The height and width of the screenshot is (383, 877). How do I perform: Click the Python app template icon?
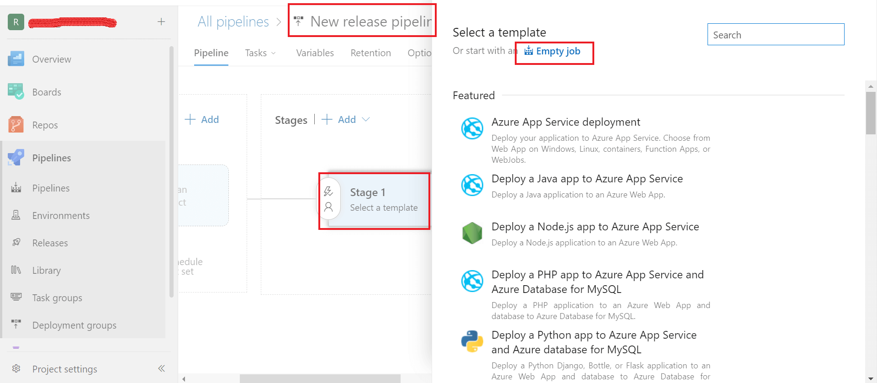(x=472, y=341)
